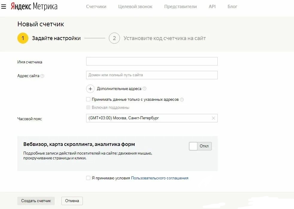Focus the Имя счетчика input field
Image resolution: width=294 pixels, height=209 pixels.
[152, 61]
